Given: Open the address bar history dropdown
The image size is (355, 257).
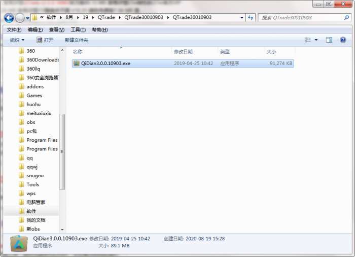Looking at the screenshot, I should [242, 18].
